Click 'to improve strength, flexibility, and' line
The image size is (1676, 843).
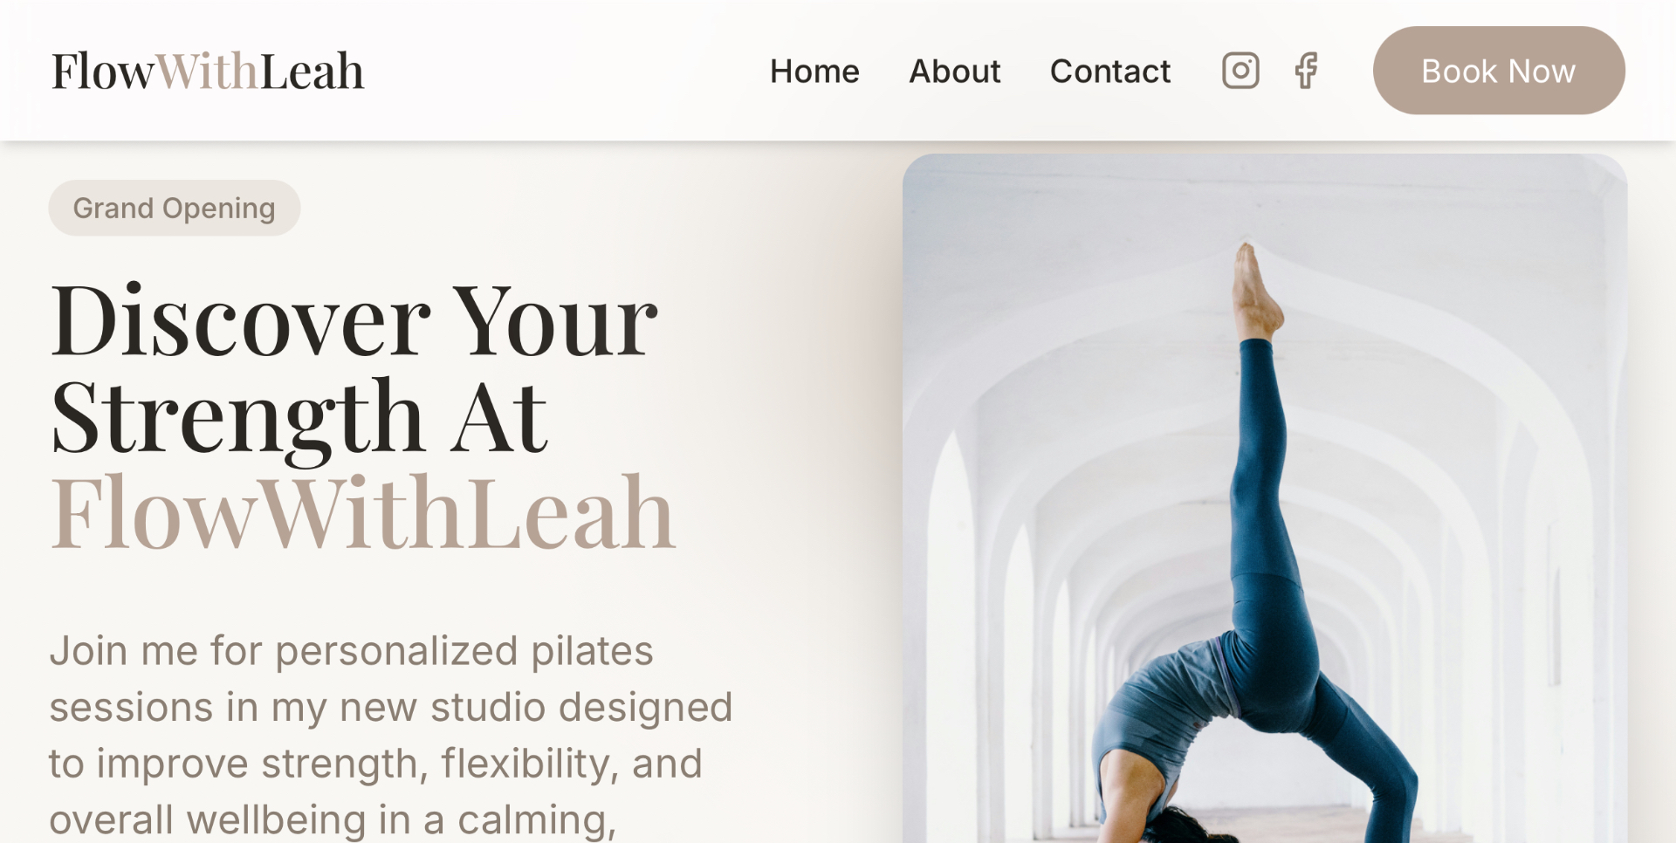tap(375, 764)
